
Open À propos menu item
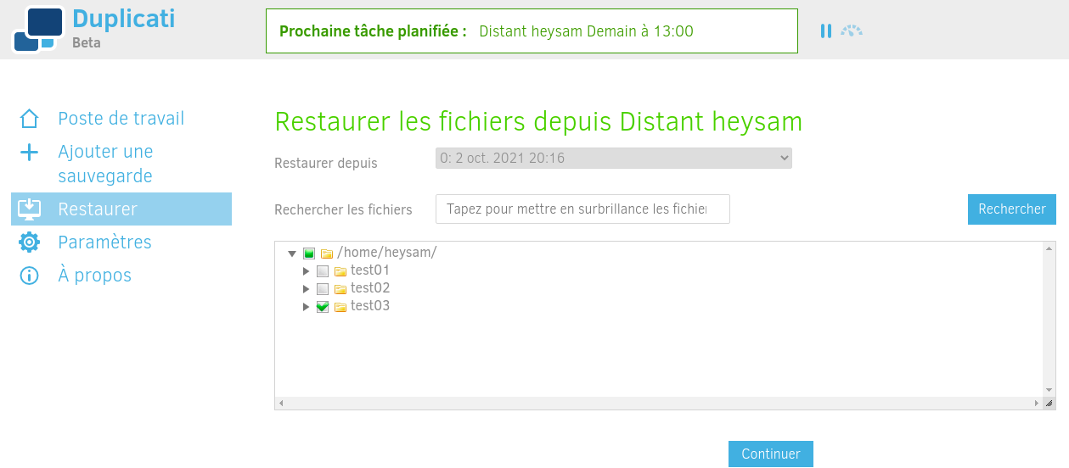click(121, 276)
